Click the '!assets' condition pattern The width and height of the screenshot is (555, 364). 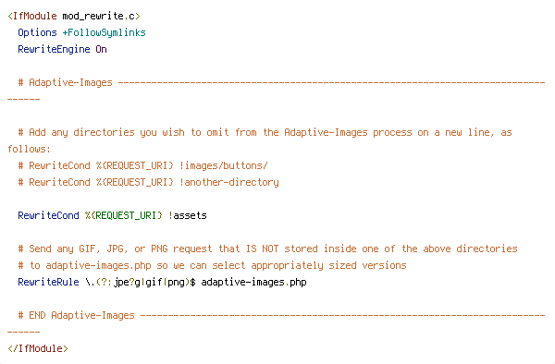(187, 215)
